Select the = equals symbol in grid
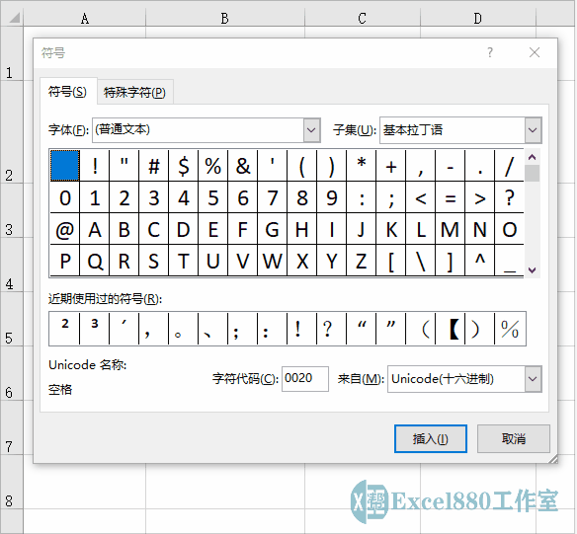 [x=451, y=197]
